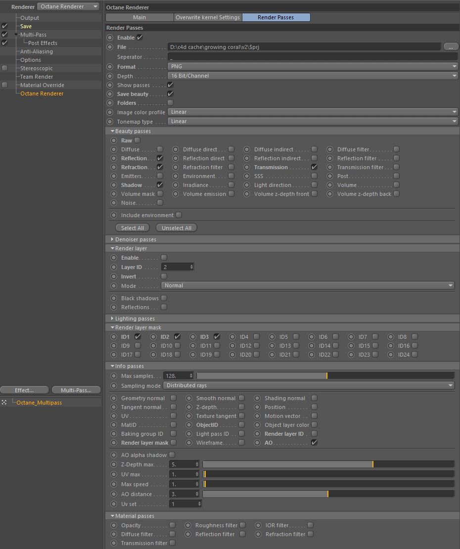Screen dimensions: 460x549
Task: Click the Seperator input field
Action: [313, 57]
